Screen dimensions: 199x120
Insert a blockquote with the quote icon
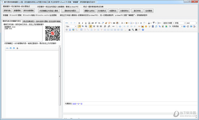coord(114,23)
